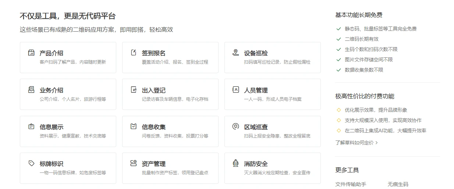
Task: Click the 设备巡检 location icon
Action: (x=236, y=53)
